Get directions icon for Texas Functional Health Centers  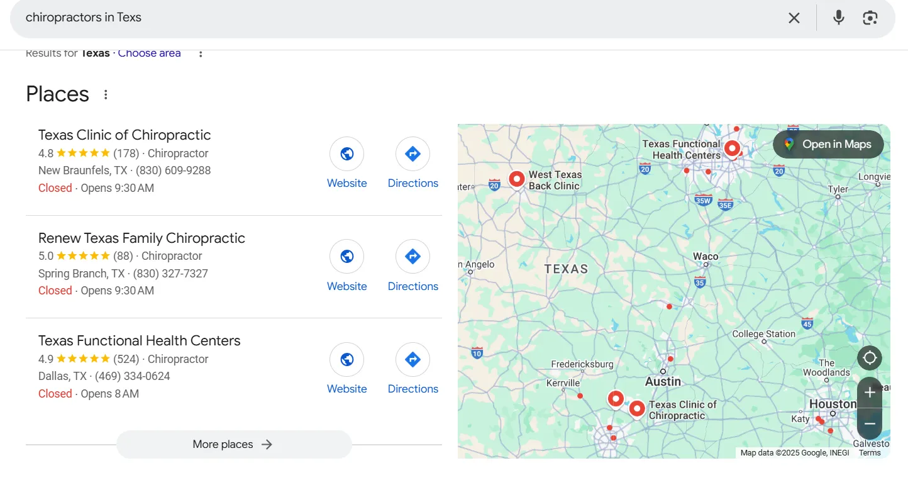click(x=412, y=359)
